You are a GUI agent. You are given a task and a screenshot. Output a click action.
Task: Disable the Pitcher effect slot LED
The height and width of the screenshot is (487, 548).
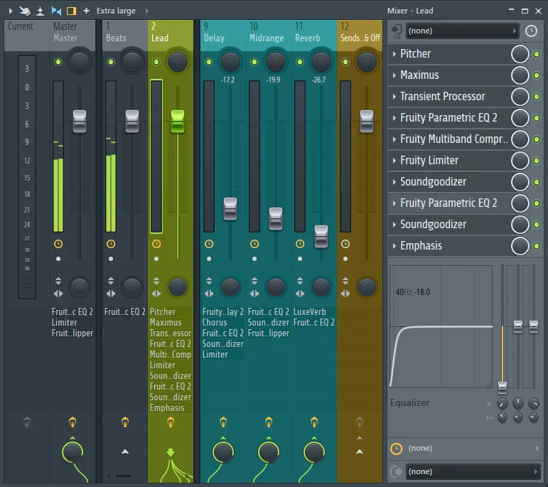[x=537, y=54]
